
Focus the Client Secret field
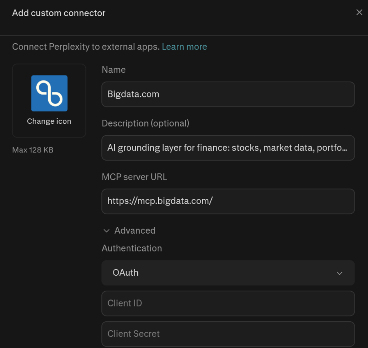pyautogui.click(x=228, y=334)
